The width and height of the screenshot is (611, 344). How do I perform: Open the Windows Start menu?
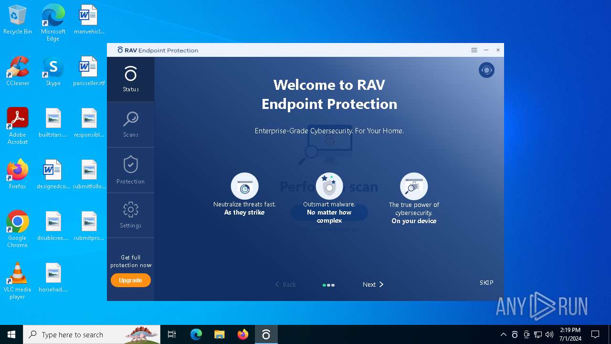pyautogui.click(x=11, y=334)
